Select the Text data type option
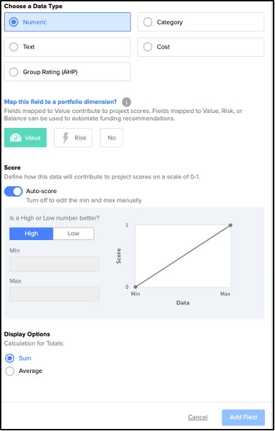The image size is (275, 431). pyautogui.click(x=67, y=47)
